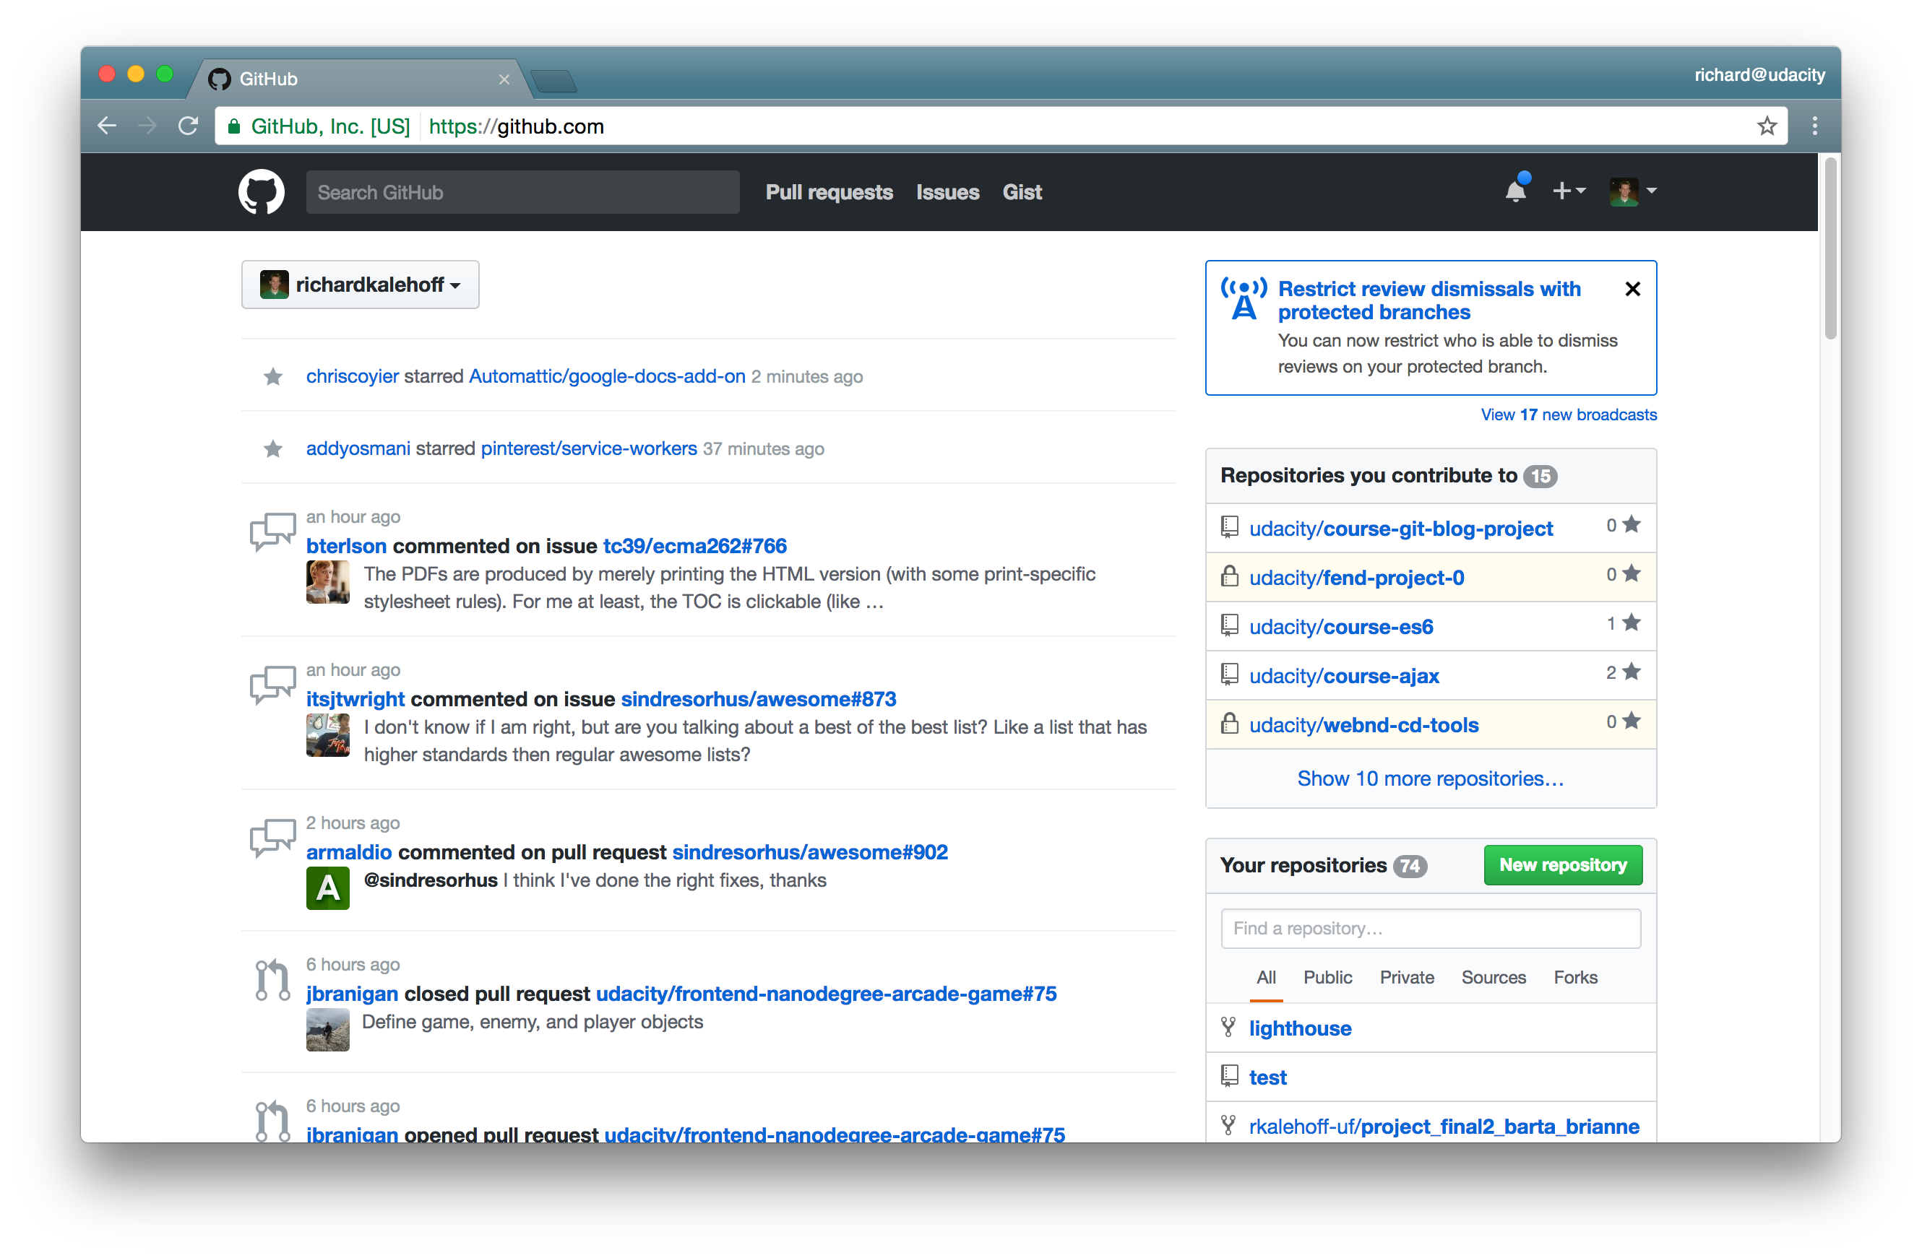Click the notifications bell icon
Image resolution: width=1922 pixels, height=1258 pixels.
click(x=1514, y=192)
